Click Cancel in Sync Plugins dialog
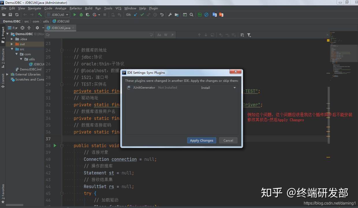Image resolution: width=358 pixels, height=208 pixels. (x=228, y=140)
